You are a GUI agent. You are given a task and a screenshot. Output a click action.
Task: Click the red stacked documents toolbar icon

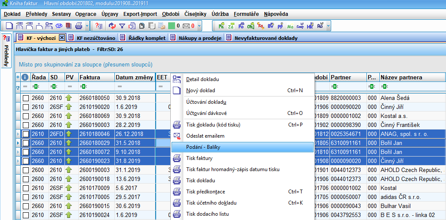(68, 26)
